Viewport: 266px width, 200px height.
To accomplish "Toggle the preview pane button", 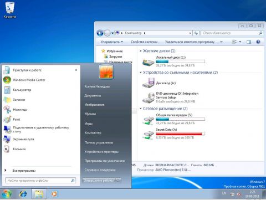I will pos(249,42).
